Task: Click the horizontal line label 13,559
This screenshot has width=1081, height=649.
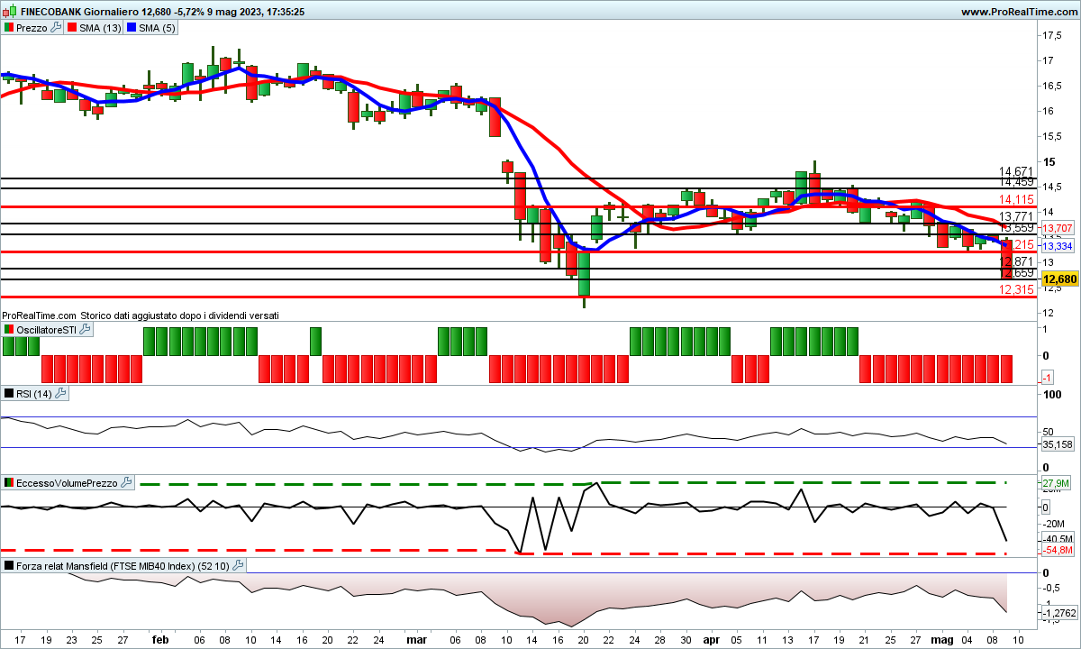Action: tap(1016, 227)
